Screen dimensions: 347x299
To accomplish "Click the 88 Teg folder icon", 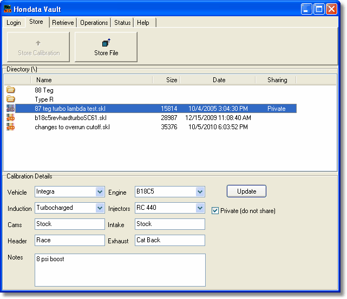I will 10,90.
